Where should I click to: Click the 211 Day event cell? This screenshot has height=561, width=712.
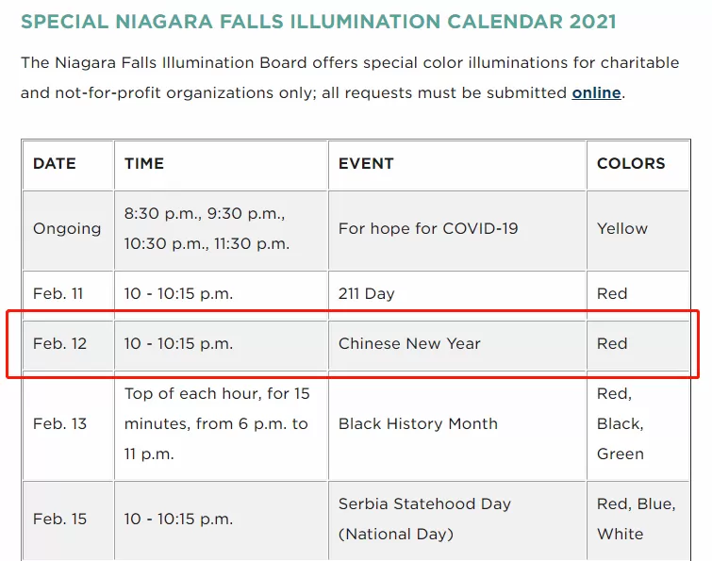457,295
